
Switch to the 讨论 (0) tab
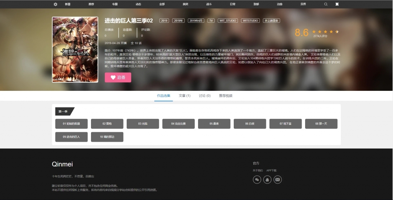pos(205,96)
